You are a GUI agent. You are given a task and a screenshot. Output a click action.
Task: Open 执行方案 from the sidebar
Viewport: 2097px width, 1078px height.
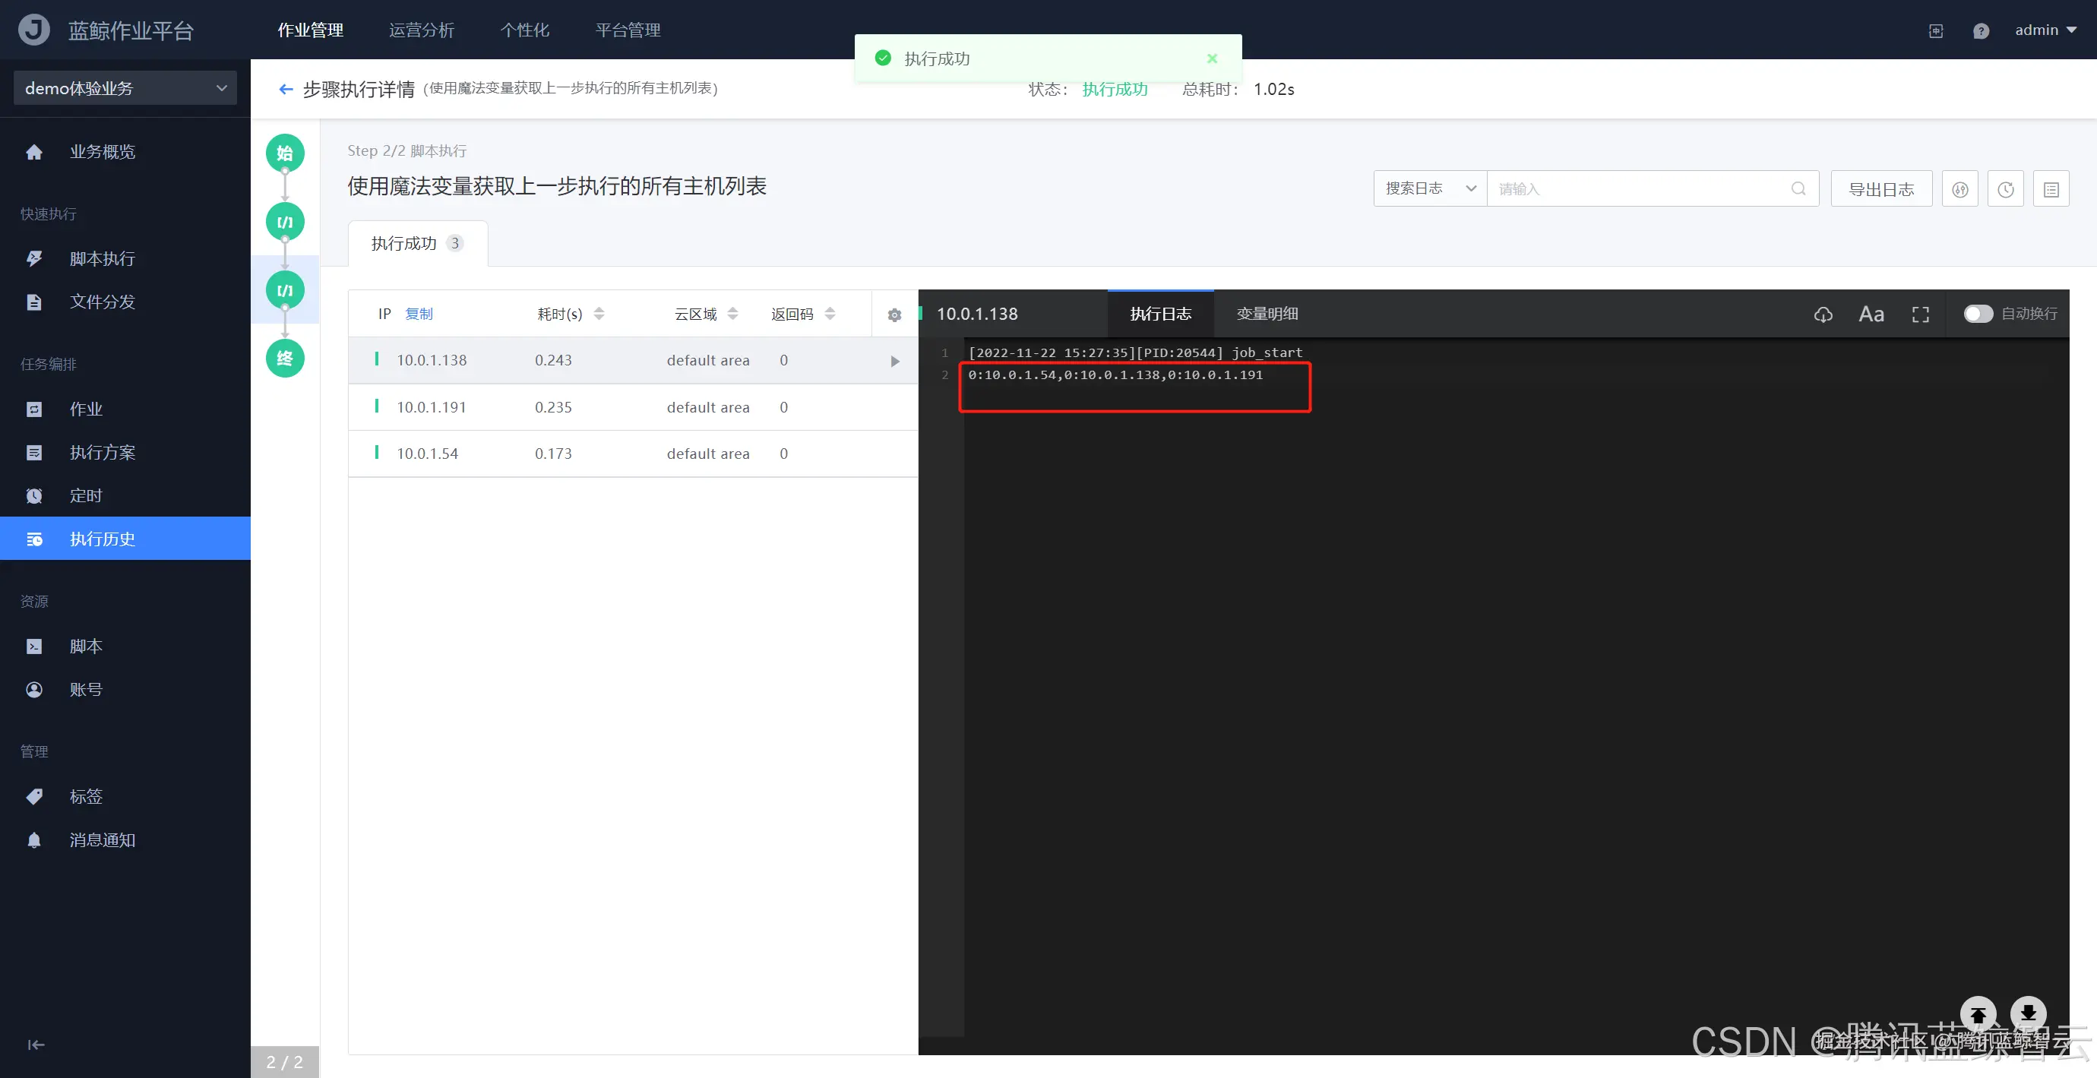tap(102, 452)
